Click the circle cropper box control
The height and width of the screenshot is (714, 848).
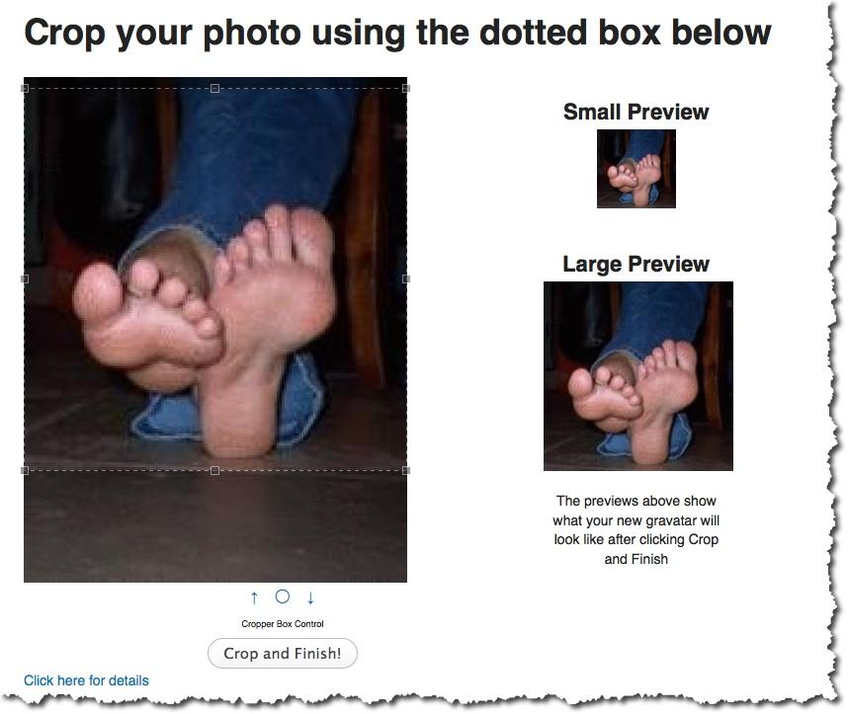283,596
